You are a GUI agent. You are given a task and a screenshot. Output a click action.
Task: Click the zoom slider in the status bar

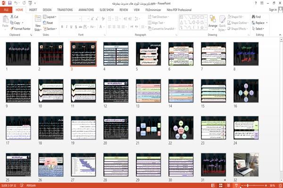tap(254, 186)
